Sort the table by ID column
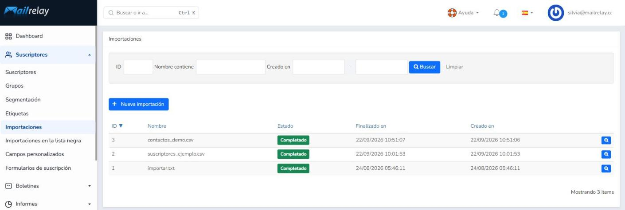This screenshot has height=210, width=625. pyautogui.click(x=117, y=126)
